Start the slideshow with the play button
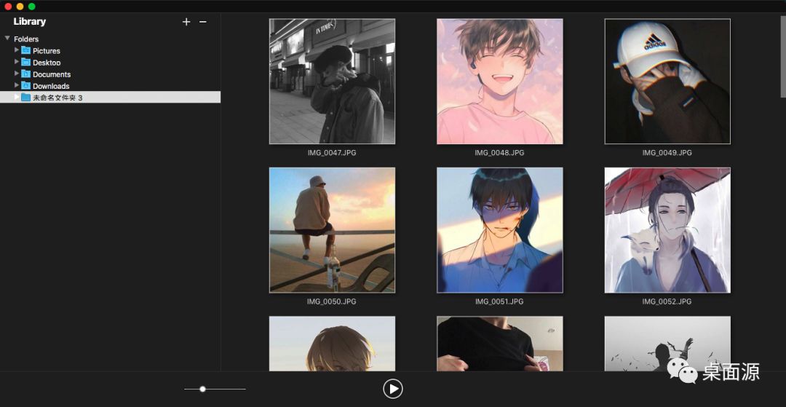The height and width of the screenshot is (407, 786). pos(393,389)
